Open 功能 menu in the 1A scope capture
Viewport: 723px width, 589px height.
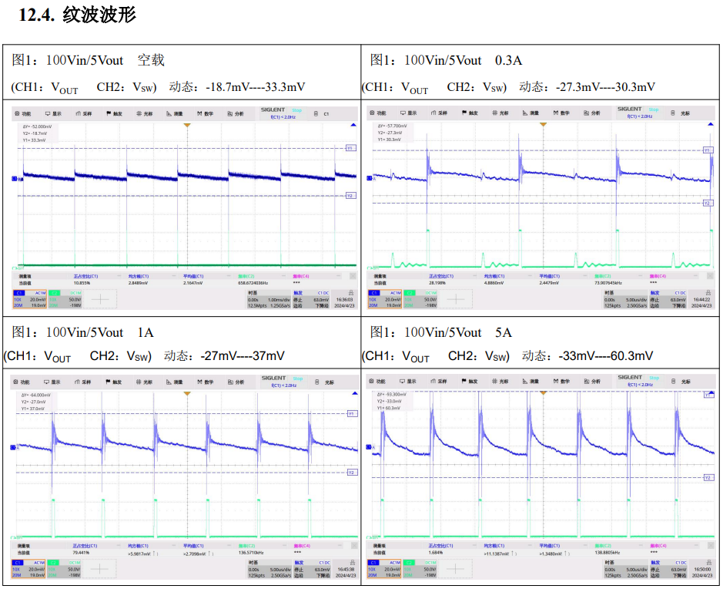[x=22, y=382]
